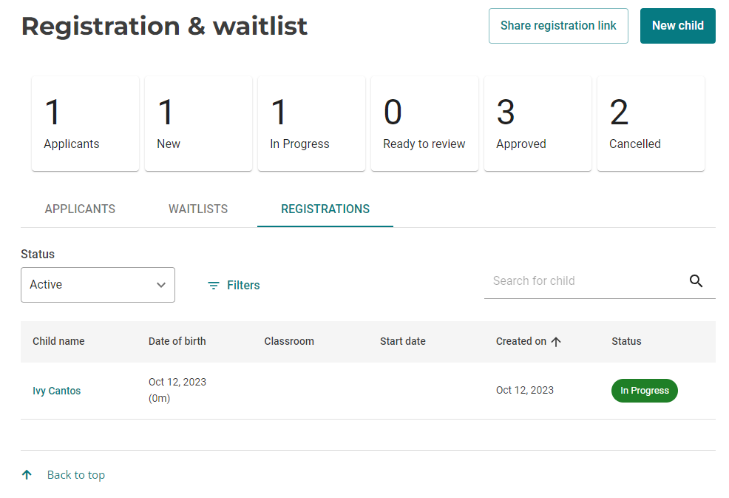Click the funnel icon beside Filters

[x=214, y=285]
